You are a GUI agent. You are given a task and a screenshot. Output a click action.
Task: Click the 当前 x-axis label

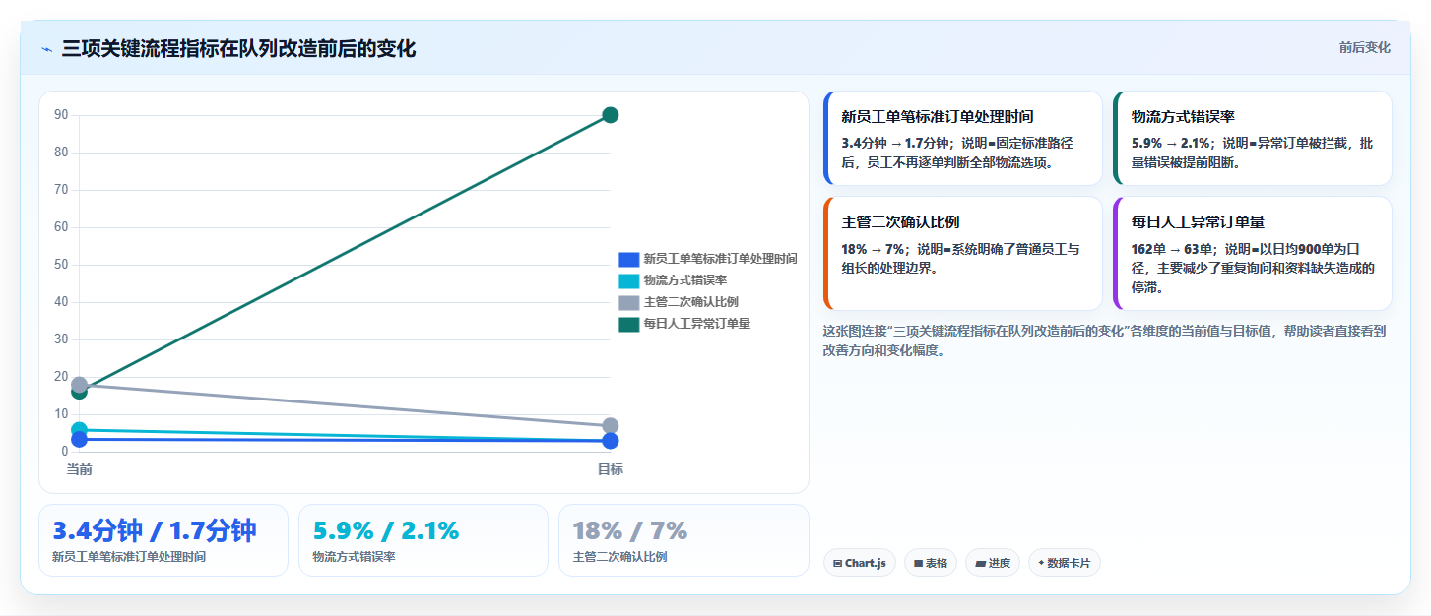pos(80,470)
